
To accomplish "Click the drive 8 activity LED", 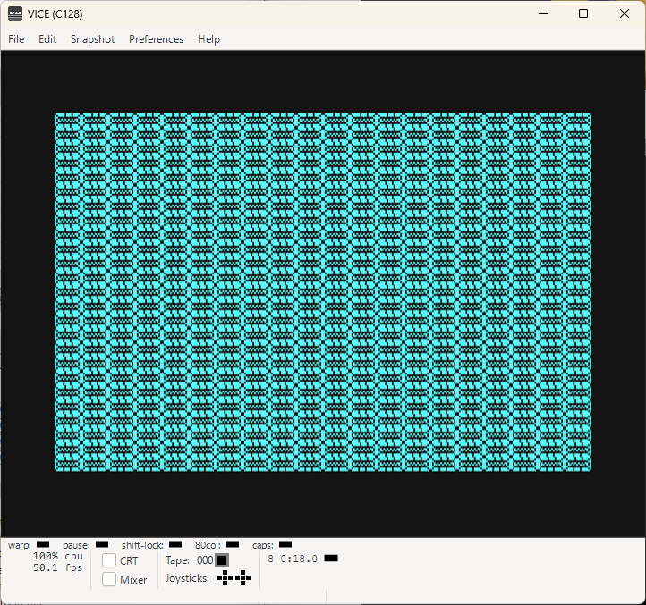I will tap(331, 559).
